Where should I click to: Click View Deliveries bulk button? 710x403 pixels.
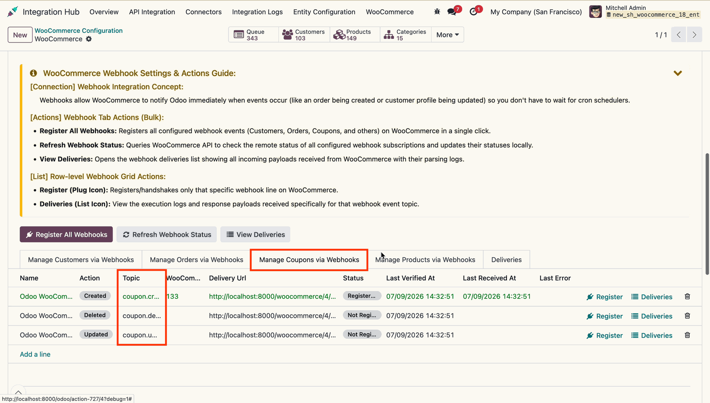[x=256, y=235]
